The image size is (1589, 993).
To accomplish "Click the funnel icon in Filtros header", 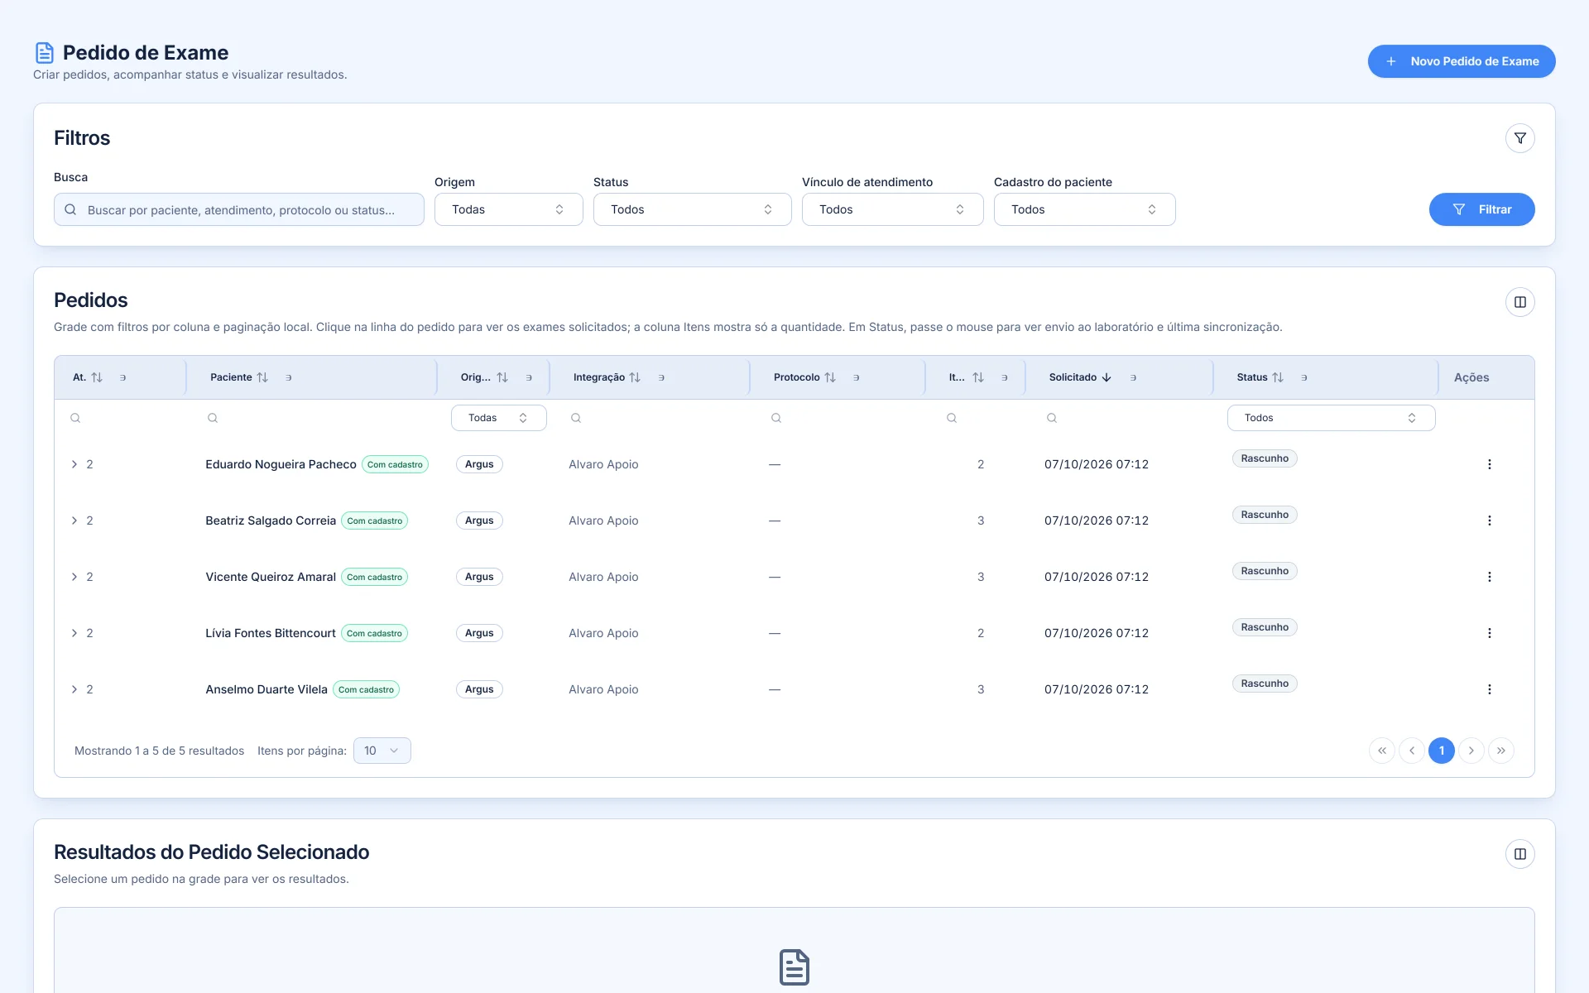I will [x=1519, y=138].
